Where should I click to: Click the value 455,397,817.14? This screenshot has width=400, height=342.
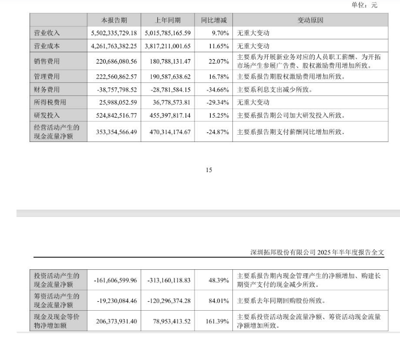pos(170,115)
